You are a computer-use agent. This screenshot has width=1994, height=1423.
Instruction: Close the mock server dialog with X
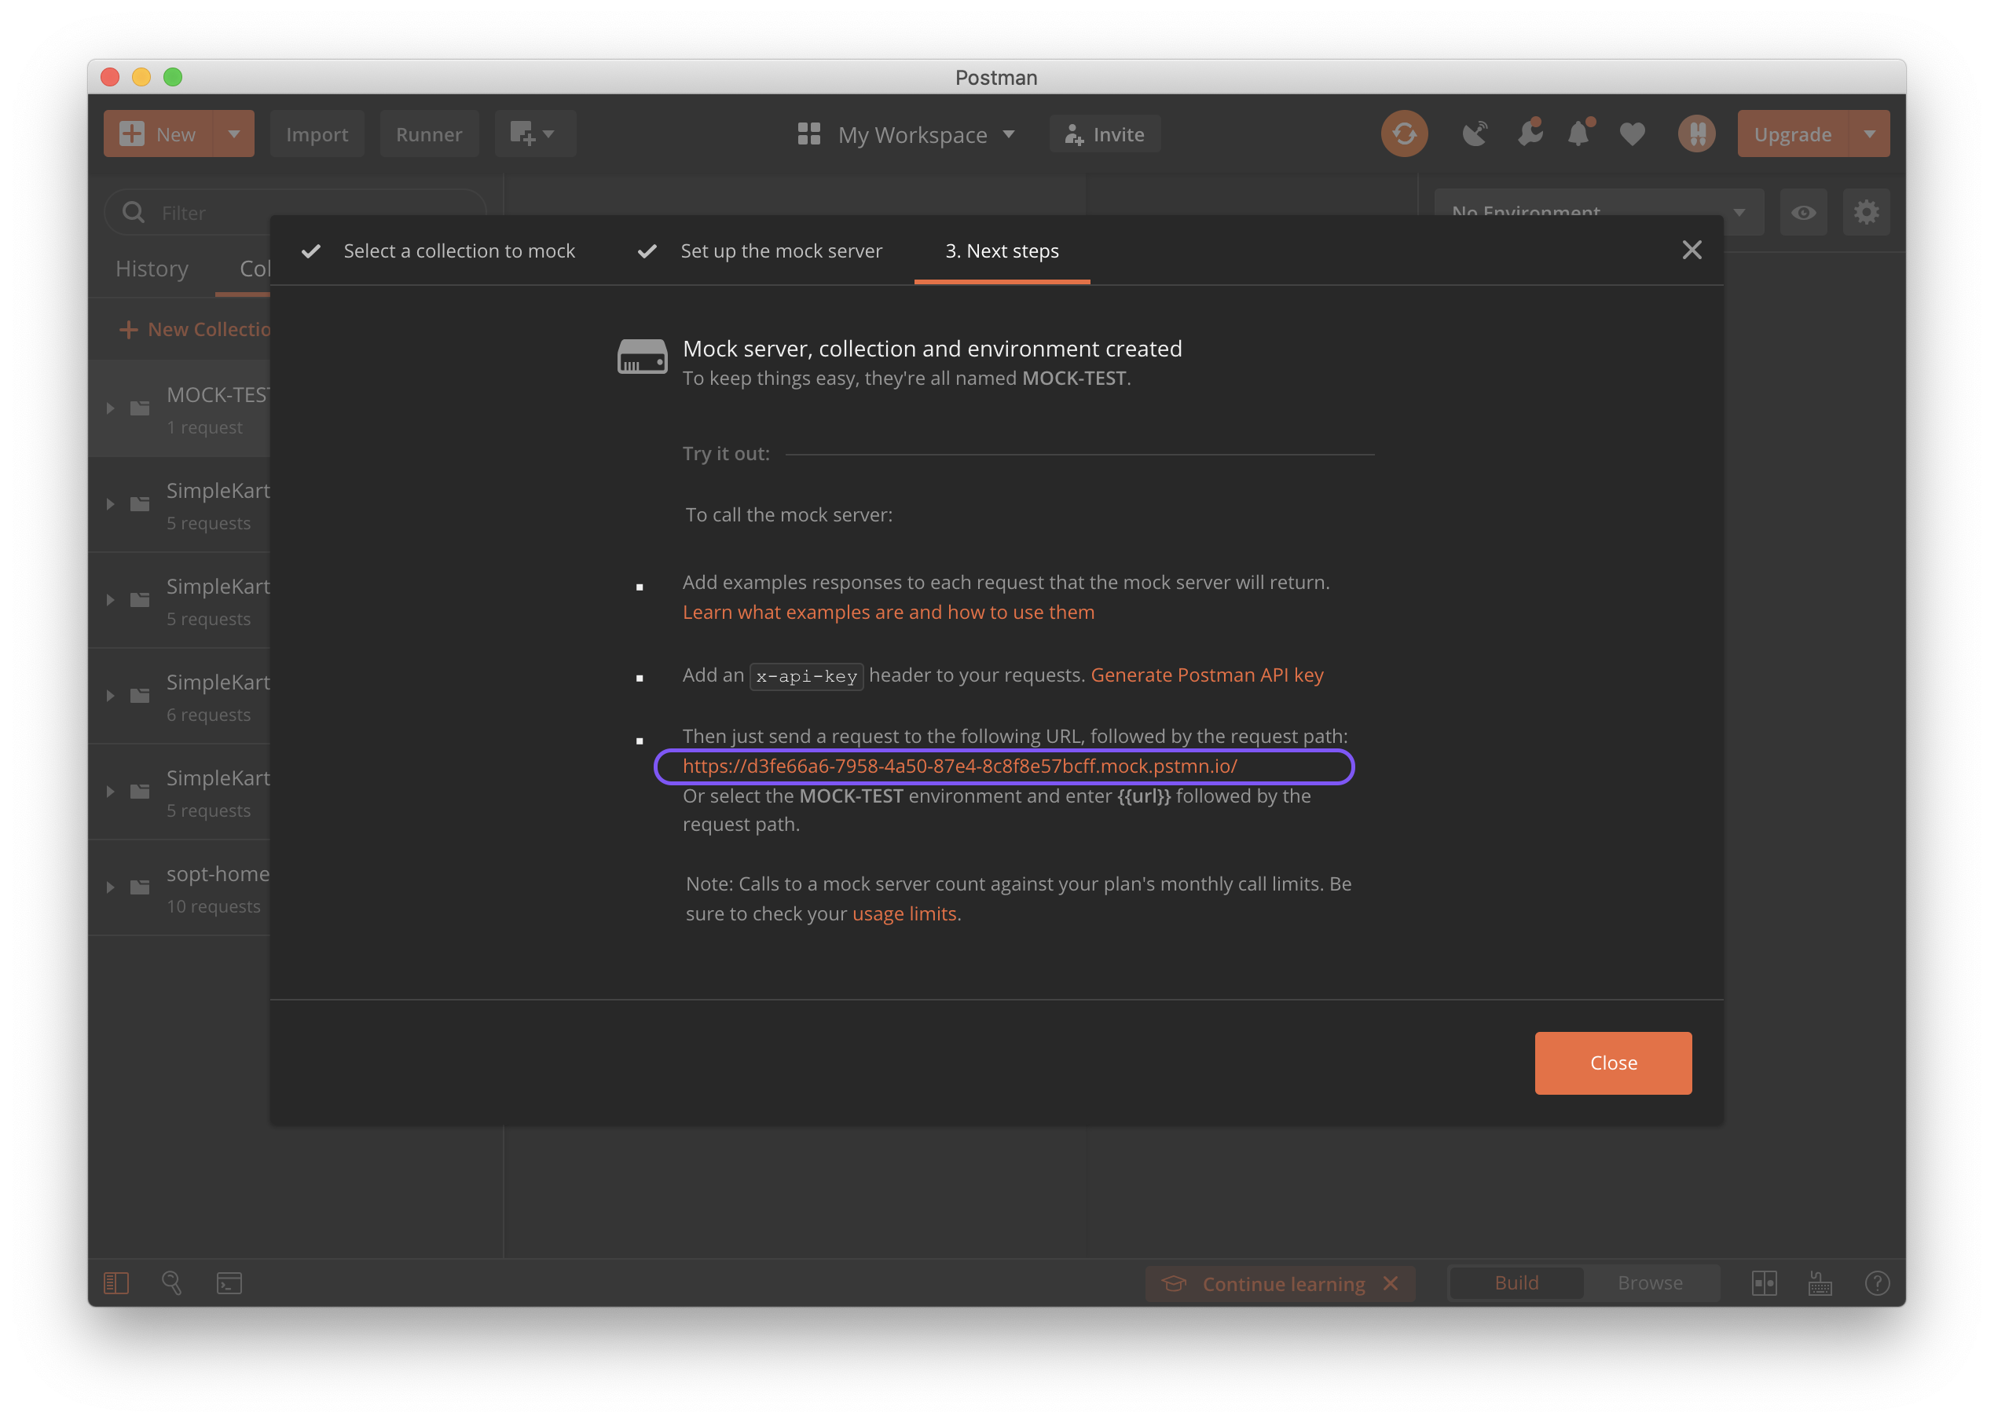point(1692,251)
